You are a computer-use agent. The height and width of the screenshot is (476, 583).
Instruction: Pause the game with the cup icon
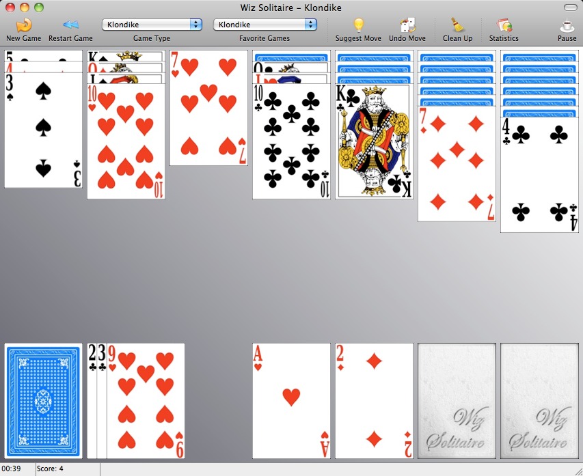pyautogui.click(x=567, y=26)
